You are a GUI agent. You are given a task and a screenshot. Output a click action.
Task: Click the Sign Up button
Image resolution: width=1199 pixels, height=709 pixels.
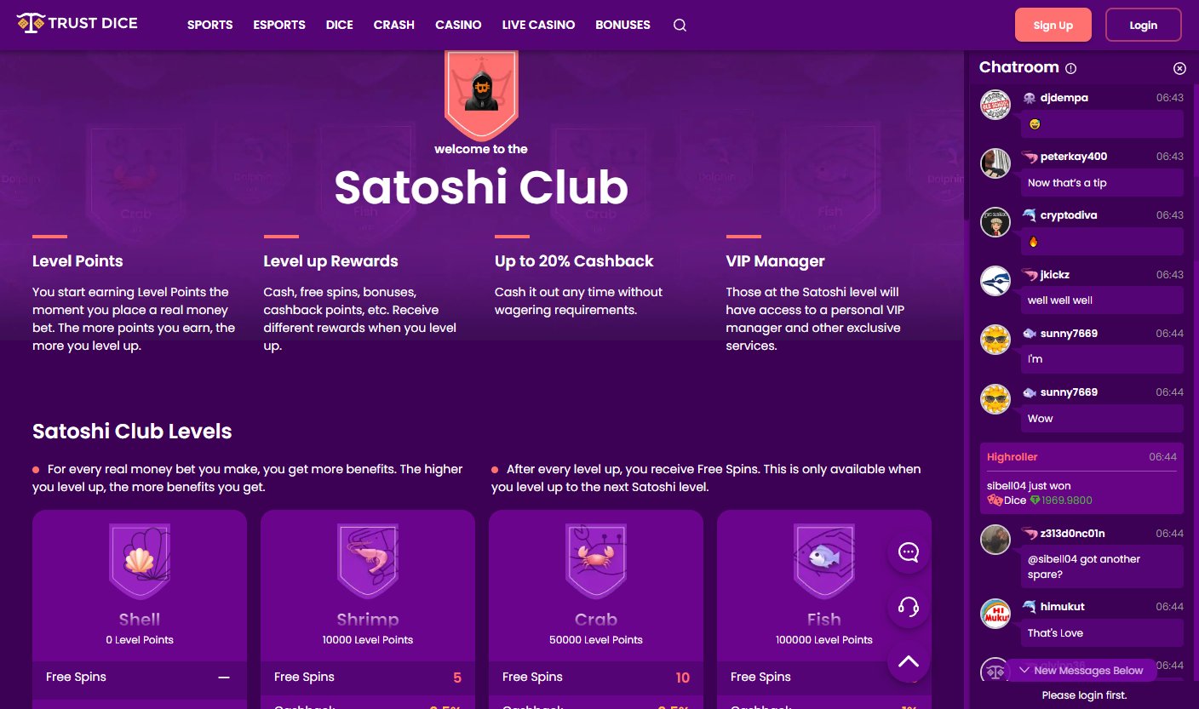click(x=1053, y=25)
